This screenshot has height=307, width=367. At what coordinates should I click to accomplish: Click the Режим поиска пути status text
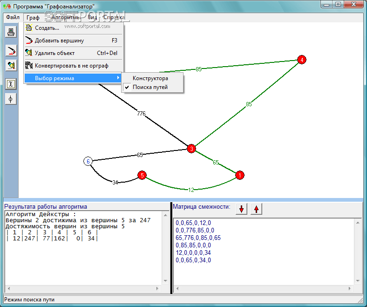point(29,300)
